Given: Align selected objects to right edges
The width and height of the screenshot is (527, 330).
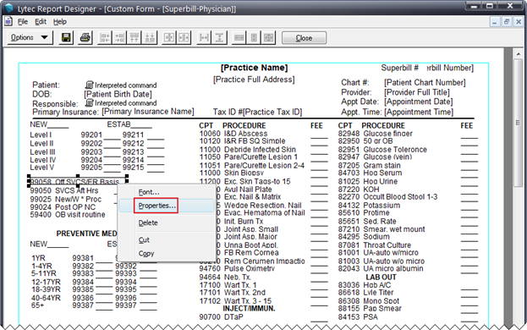Looking at the screenshot, I should click(119, 37).
